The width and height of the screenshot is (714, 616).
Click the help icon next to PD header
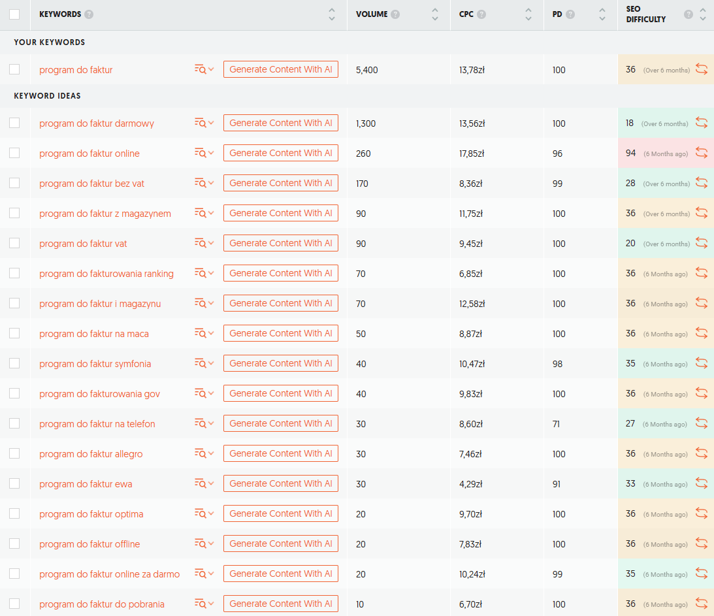[x=570, y=14]
